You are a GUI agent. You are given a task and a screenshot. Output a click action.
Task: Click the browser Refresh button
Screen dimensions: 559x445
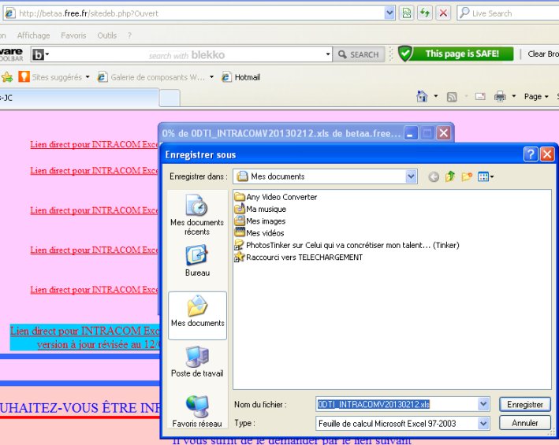426,13
